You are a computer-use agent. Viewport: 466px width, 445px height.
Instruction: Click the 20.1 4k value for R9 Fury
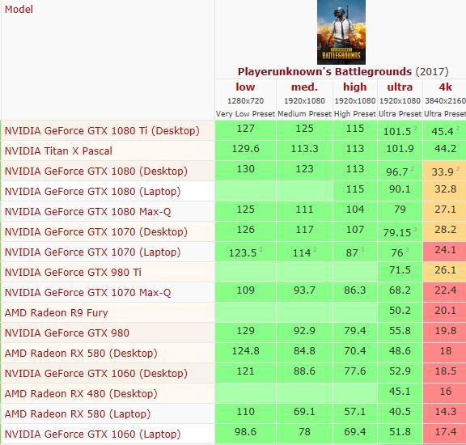[x=445, y=310]
